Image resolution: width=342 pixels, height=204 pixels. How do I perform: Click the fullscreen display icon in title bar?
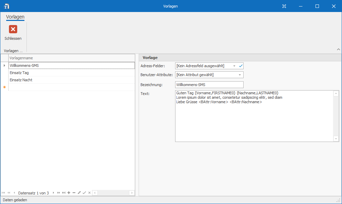(x=284, y=6)
